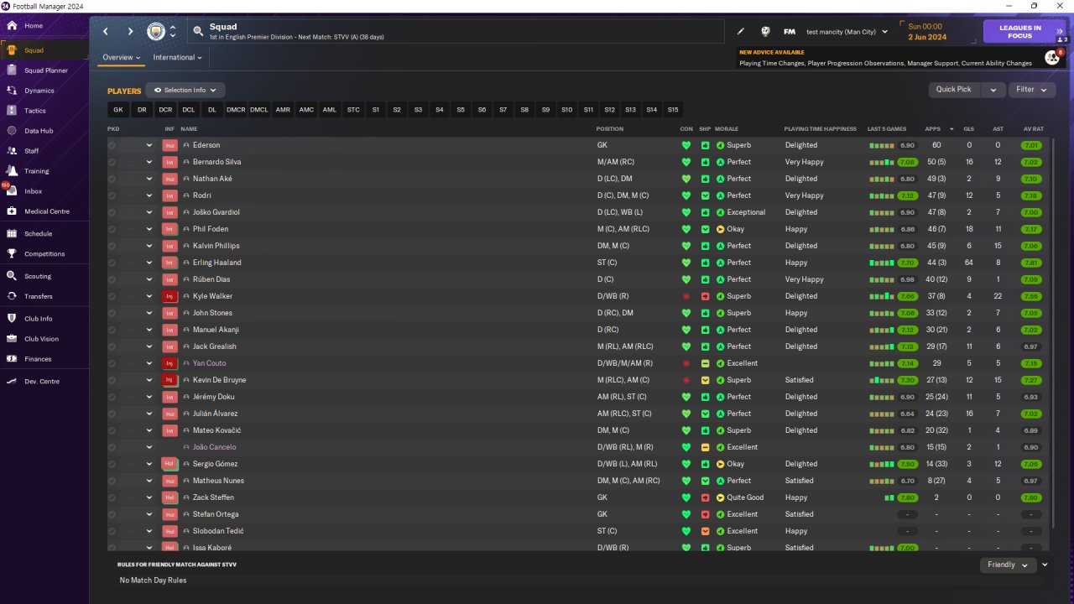Open the Friendly match rules dropdown

1008,565
